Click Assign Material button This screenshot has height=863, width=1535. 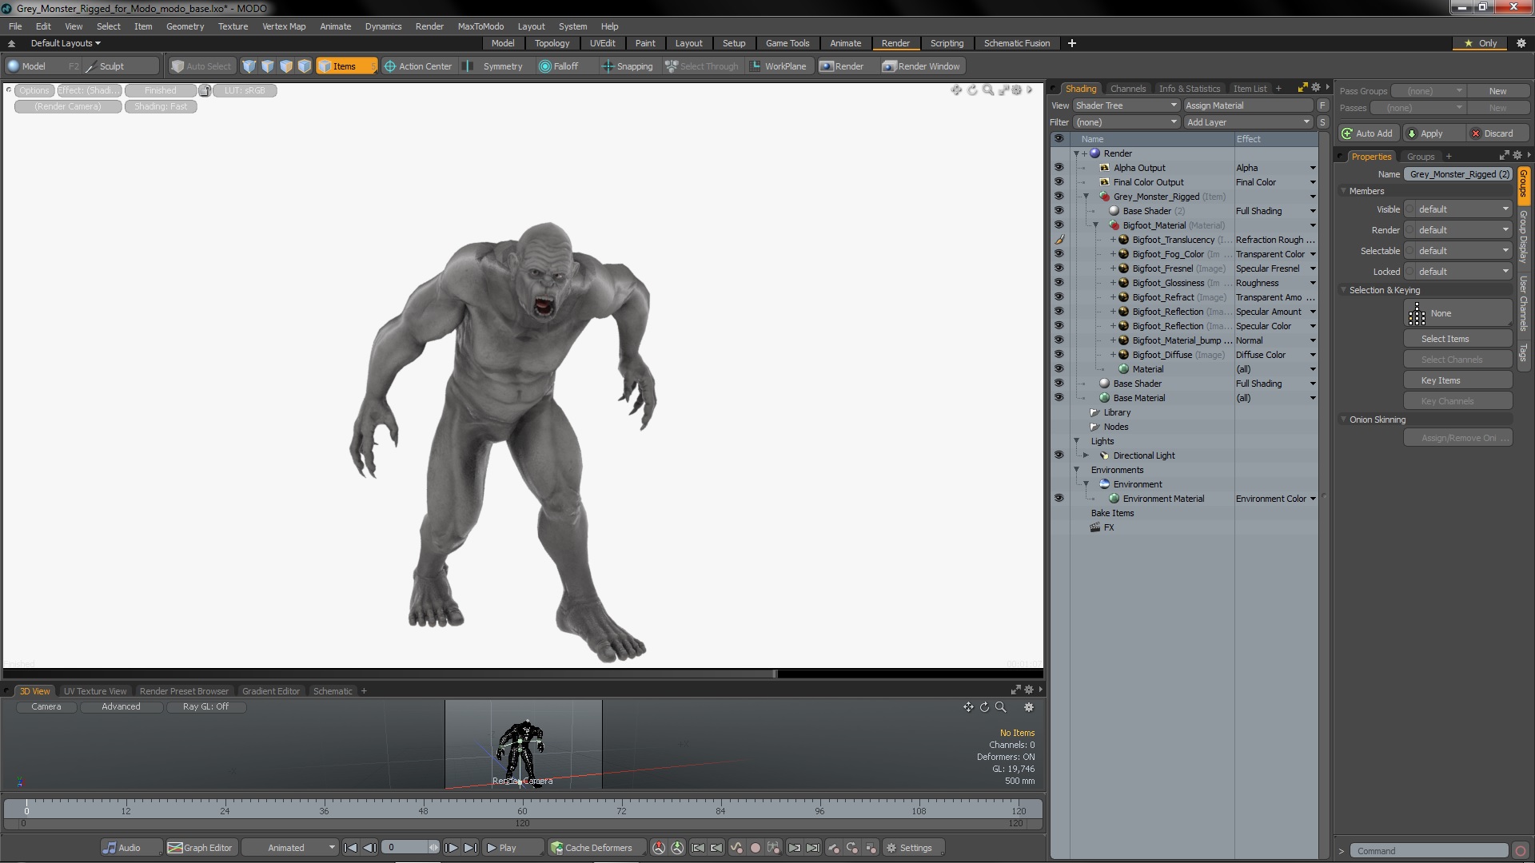[x=1248, y=105]
